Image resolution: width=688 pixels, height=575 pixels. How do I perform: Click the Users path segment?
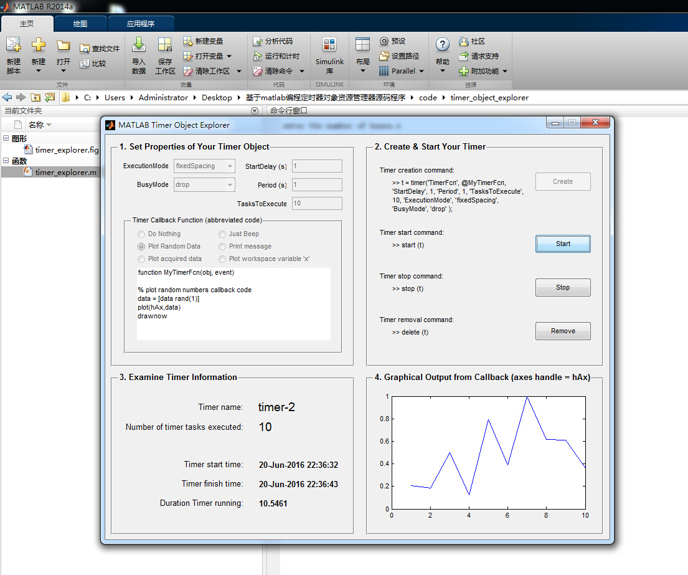(x=115, y=97)
